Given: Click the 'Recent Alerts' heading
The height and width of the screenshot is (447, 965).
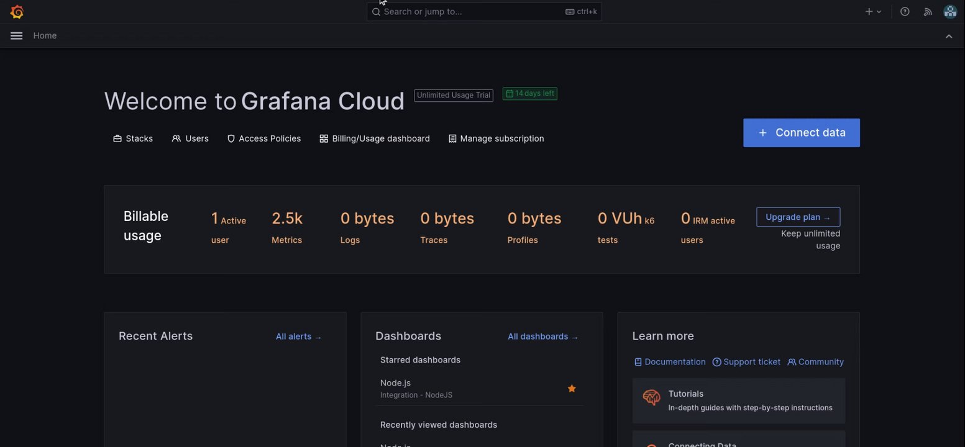Looking at the screenshot, I should (156, 336).
